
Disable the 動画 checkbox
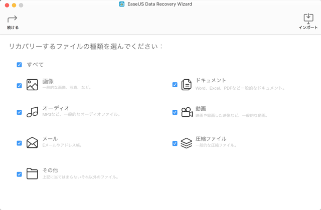175,112
